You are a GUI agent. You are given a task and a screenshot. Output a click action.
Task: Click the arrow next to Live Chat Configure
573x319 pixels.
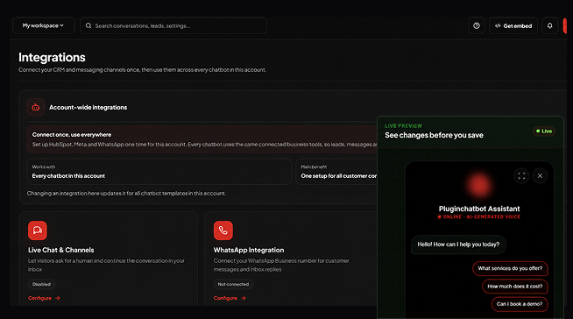[58, 298]
